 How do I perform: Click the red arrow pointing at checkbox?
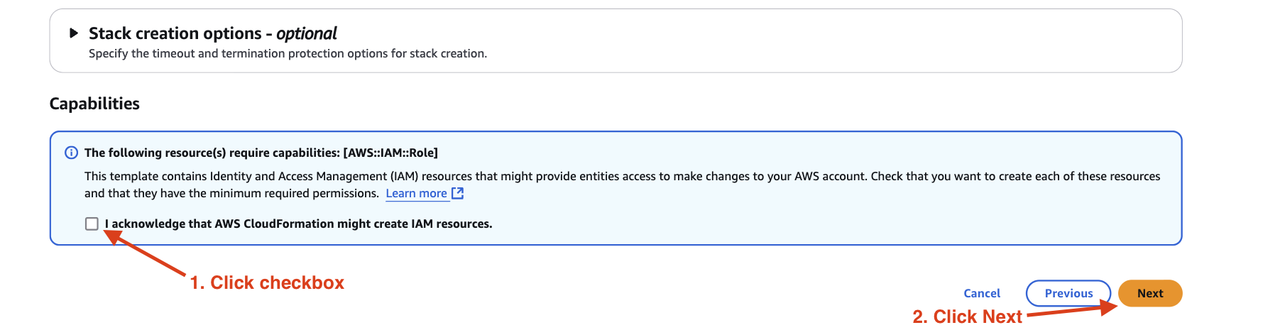tap(149, 255)
